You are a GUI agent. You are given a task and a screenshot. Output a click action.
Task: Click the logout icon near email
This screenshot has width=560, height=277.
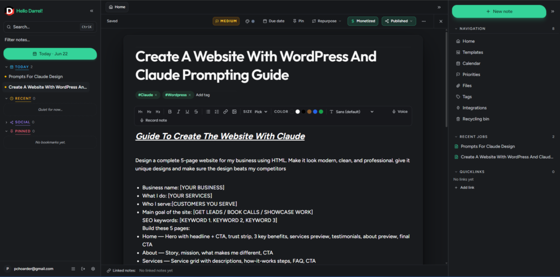point(83,269)
